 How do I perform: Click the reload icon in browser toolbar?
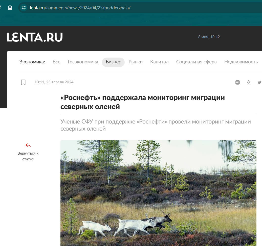0,8
